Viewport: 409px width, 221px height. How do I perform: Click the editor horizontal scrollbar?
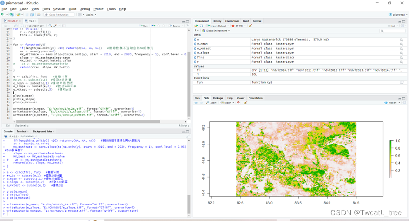point(88,121)
